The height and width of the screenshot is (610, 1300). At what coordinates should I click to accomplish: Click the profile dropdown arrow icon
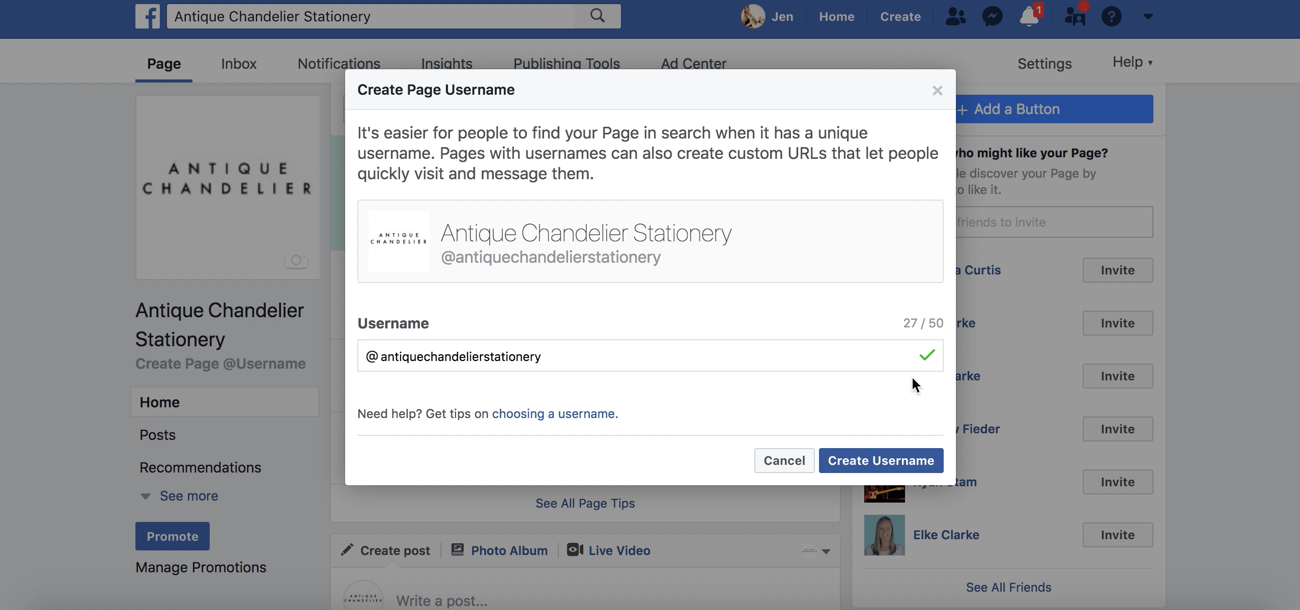point(1147,17)
